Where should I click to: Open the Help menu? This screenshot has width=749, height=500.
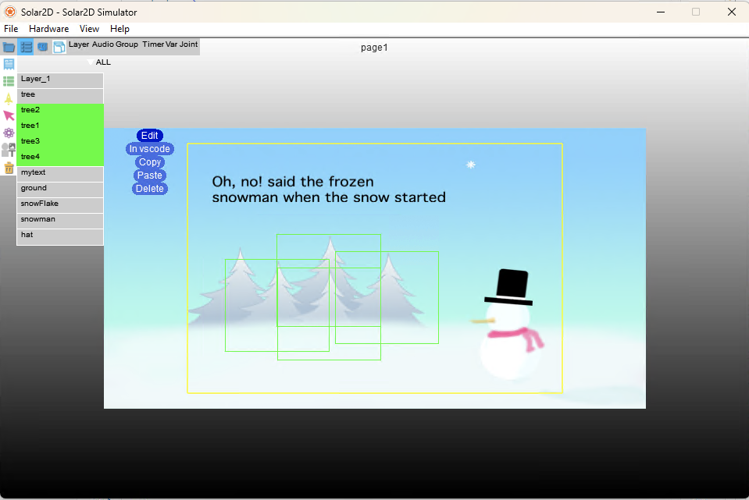click(119, 29)
